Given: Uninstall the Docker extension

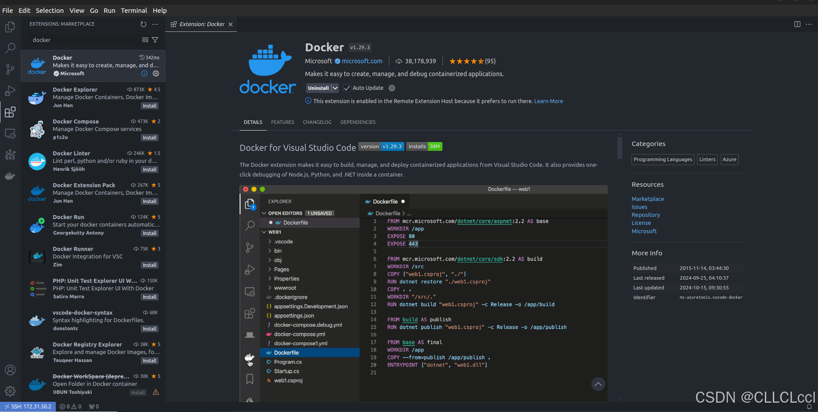Looking at the screenshot, I should (x=318, y=88).
